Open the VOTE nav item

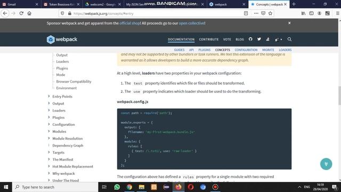point(227,39)
